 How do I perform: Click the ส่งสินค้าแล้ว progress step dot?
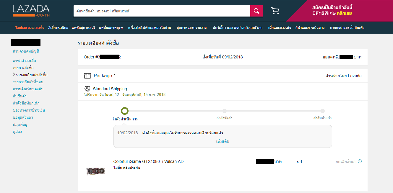pos(323,111)
